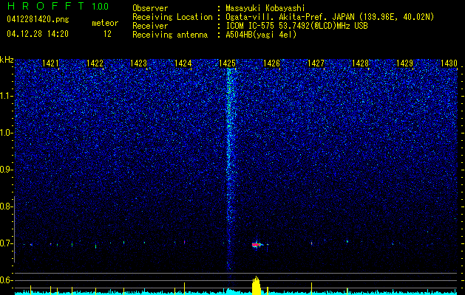
Task: Click the 1424 time axis label
Action: click(183, 63)
